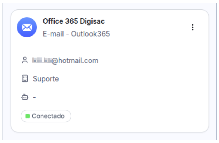Viewport: 219px width, 143px height.
Task: Click the Digisac word in title
Action: coord(92,21)
